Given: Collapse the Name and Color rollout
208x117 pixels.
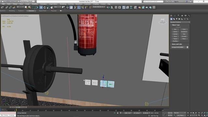Looking at the screenshot, I should point(177,44).
